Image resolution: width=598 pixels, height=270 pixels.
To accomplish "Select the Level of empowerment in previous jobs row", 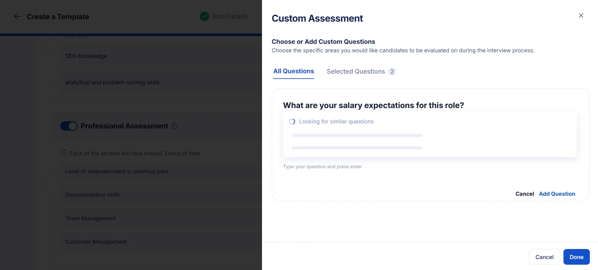I will click(161, 171).
